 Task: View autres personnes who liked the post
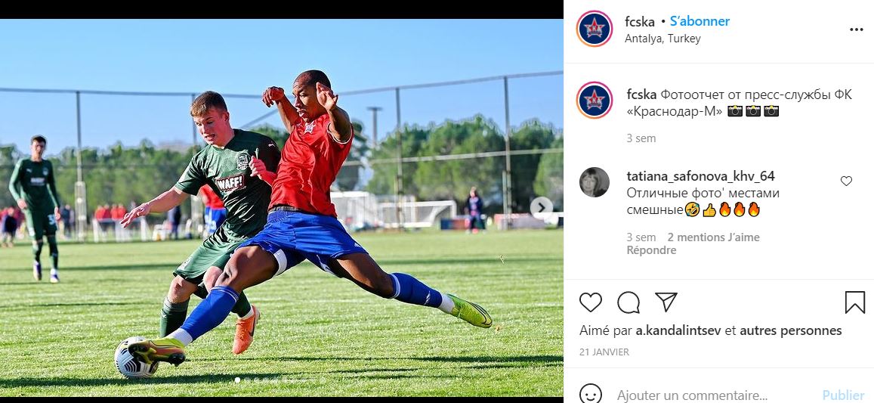tap(790, 330)
